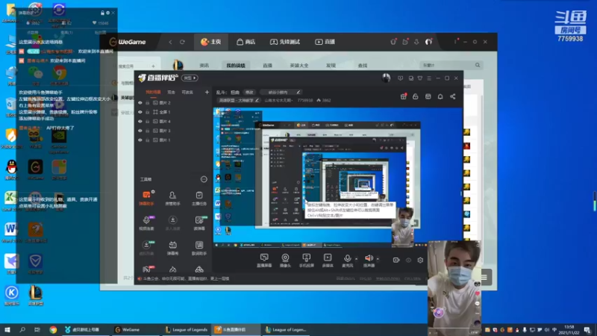The width and height of the screenshot is (597, 336).
Task: Toggle preview eye icon in bottom bar
Action: point(408,260)
